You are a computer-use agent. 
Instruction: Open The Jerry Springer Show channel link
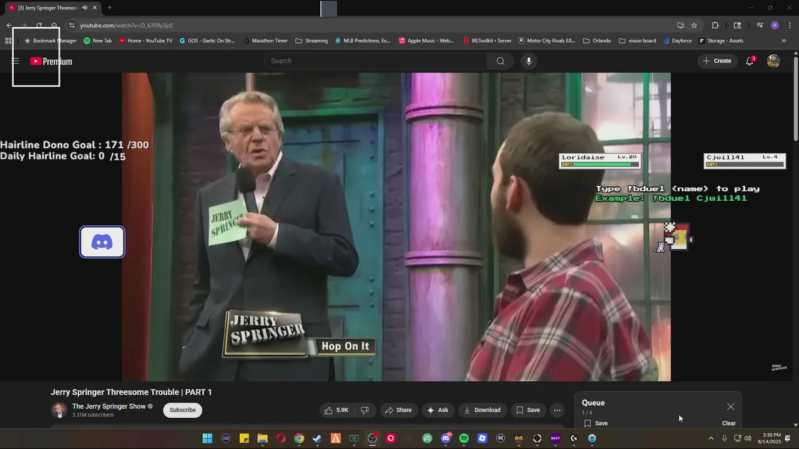[109, 407]
